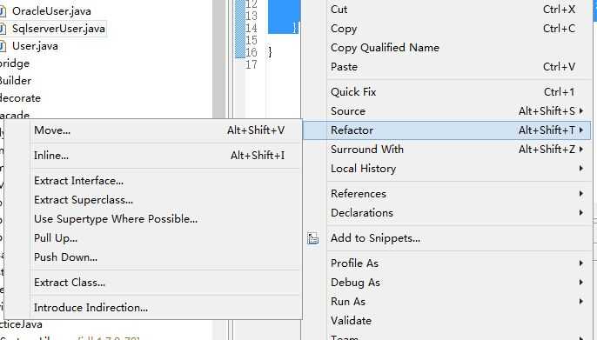The width and height of the screenshot is (597, 340).
Task: Expand the Run As arrow
Action: pos(581,301)
